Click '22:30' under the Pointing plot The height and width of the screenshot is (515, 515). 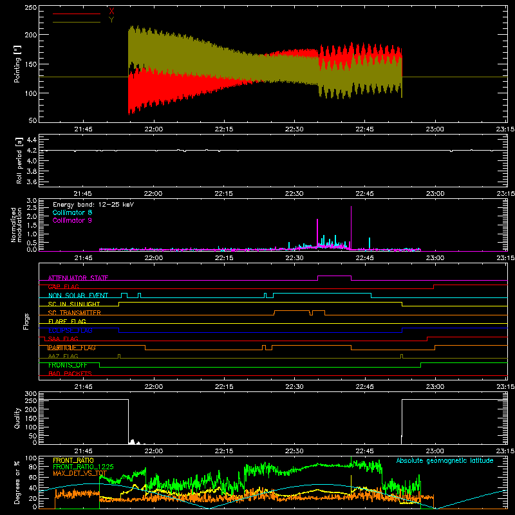[x=294, y=129]
